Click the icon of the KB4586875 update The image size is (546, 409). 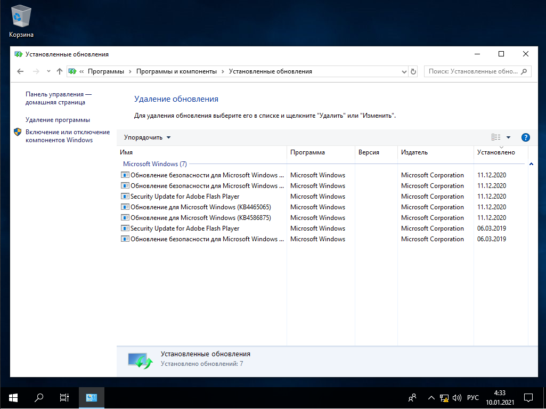coord(125,218)
